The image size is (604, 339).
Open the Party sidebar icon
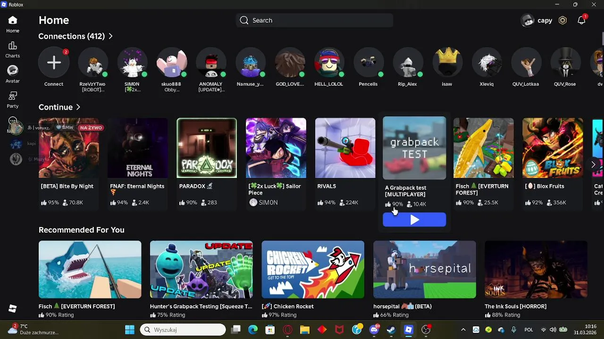(13, 96)
